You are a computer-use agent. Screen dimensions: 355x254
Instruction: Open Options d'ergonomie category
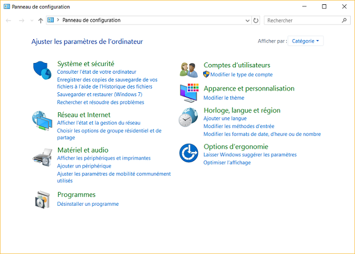click(236, 147)
